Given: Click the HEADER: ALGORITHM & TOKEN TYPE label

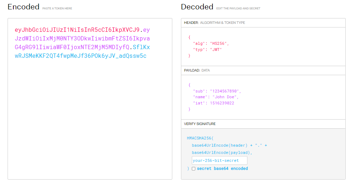Looking at the screenshot, I should [x=215, y=22].
